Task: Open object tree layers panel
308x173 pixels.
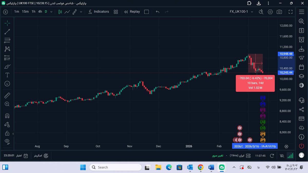Action: 302,76
